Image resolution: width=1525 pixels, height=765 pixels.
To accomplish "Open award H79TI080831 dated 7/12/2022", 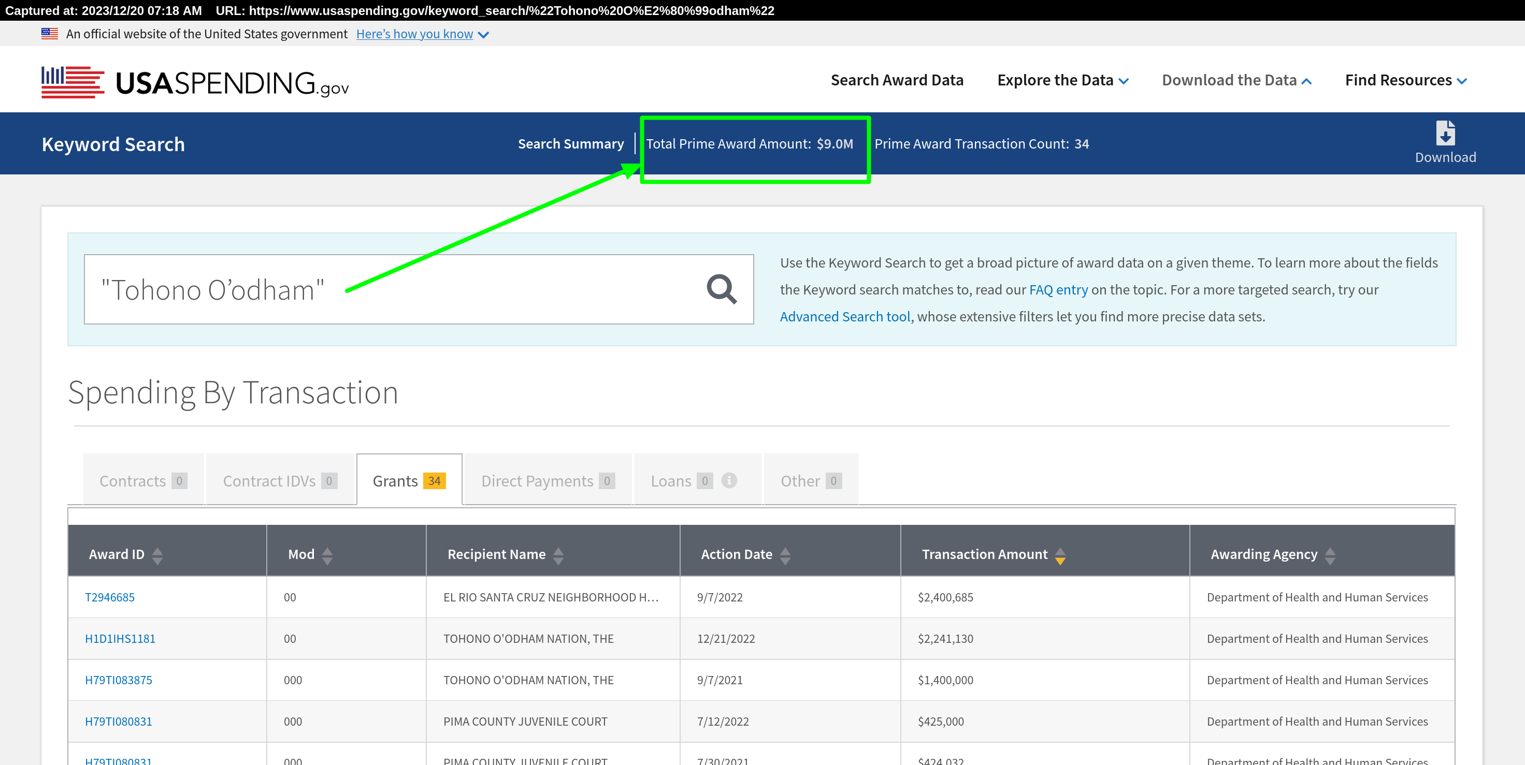I will coord(119,721).
